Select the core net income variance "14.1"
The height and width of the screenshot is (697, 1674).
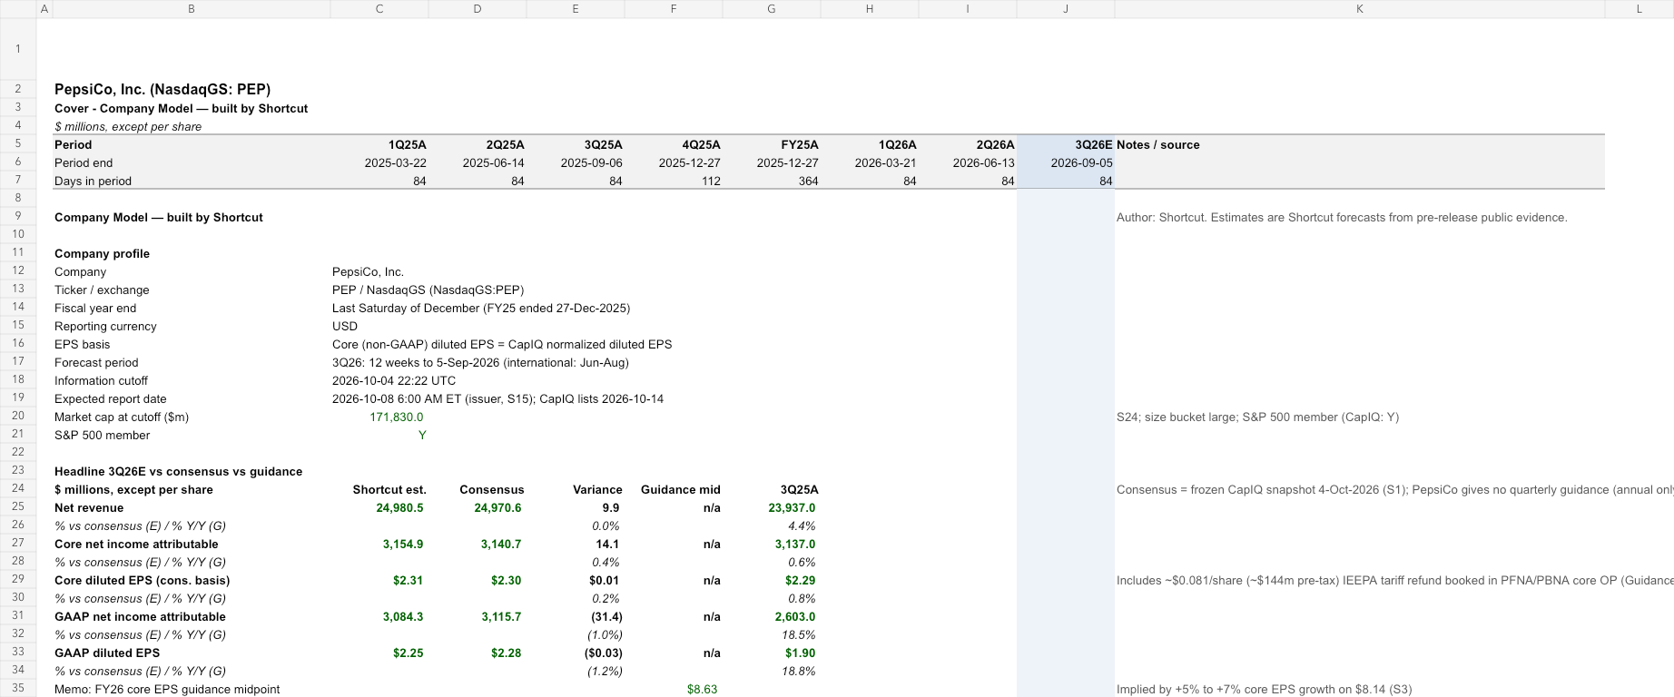coord(607,544)
